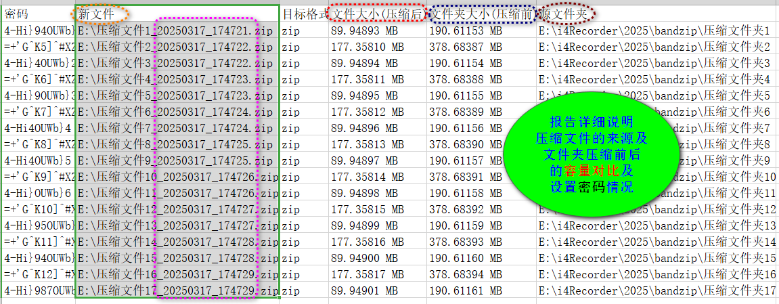Click the cell E:\压缩文件16_20250317_174729.zip
This screenshot has height=304, width=779.
point(178,274)
